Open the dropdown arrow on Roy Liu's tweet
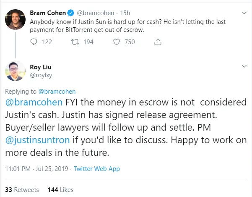 (244, 66)
